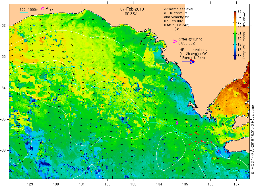Click the magenta drifter track on the map
The image size is (256, 188).
coord(177,123)
